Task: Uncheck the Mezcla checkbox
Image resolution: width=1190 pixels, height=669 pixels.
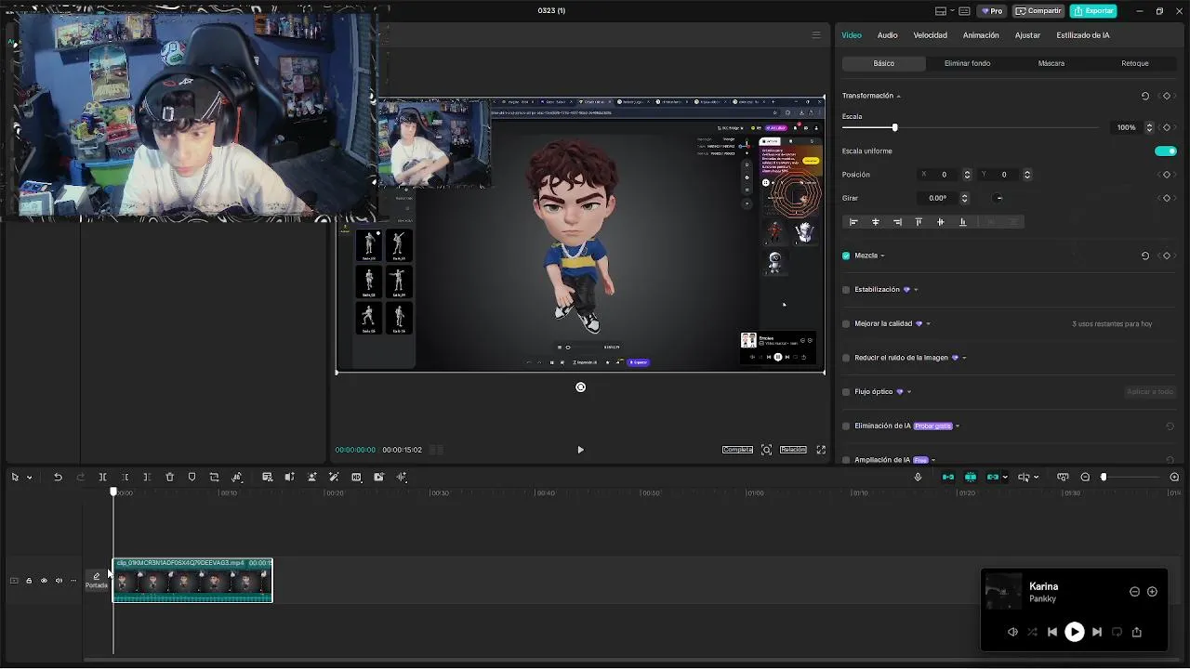Action: click(x=846, y=256)
